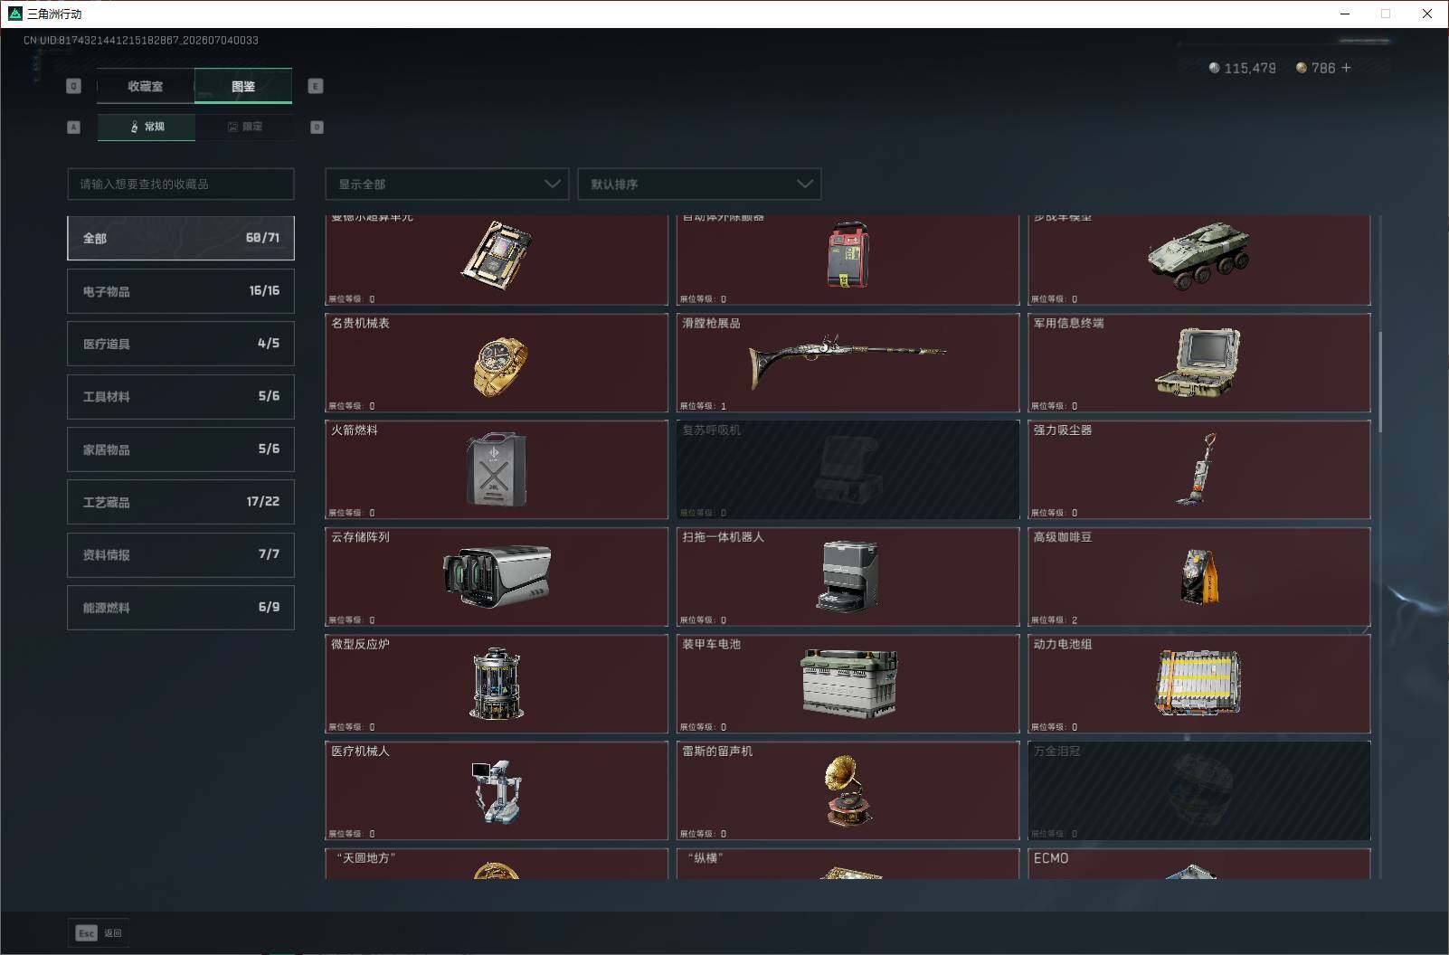The image size is (1449, 955).
Task: Open the 扫拖一体机器人 robot card
Action: (x=848, y=577)
